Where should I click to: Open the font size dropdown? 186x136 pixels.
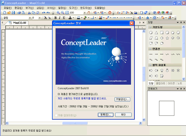tap(40, 18)
